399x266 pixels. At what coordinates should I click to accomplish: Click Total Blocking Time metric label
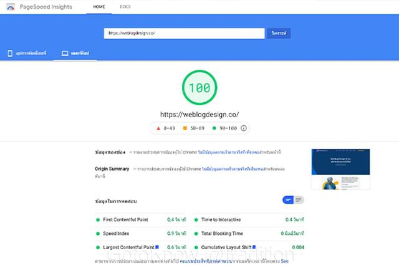click(x=222, y=234)
